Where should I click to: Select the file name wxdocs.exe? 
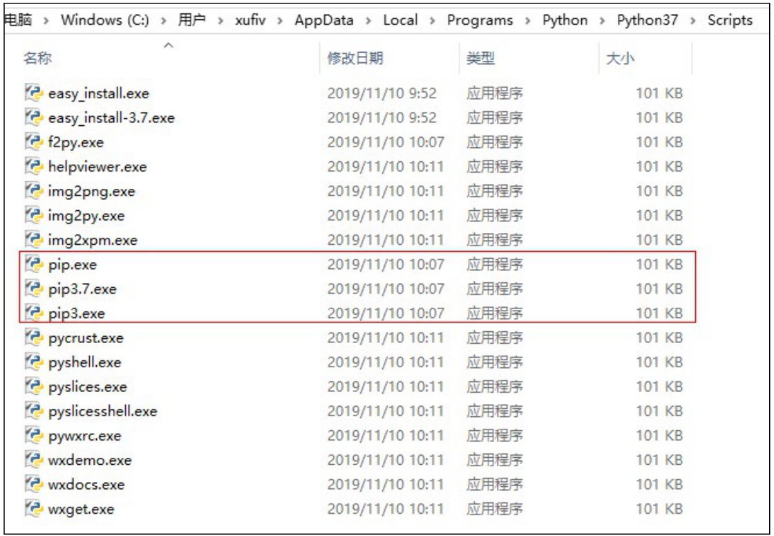86,485
